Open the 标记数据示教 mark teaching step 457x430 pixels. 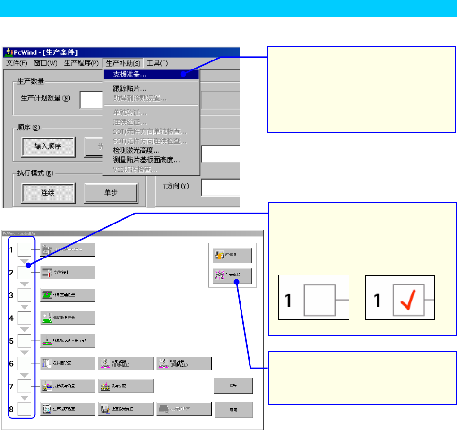[x=68, y=318]
